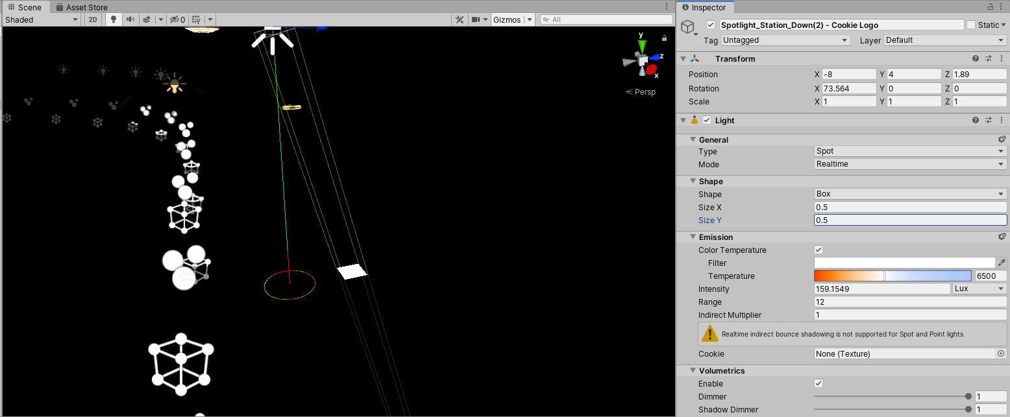Toggle scene lighting with the lightbulb icon

click(x=114, y=19)
